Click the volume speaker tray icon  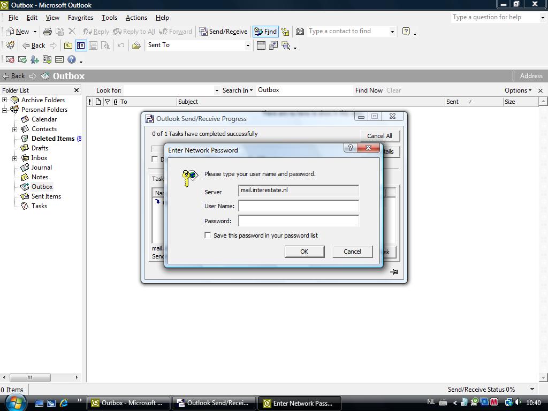(517, 402)
